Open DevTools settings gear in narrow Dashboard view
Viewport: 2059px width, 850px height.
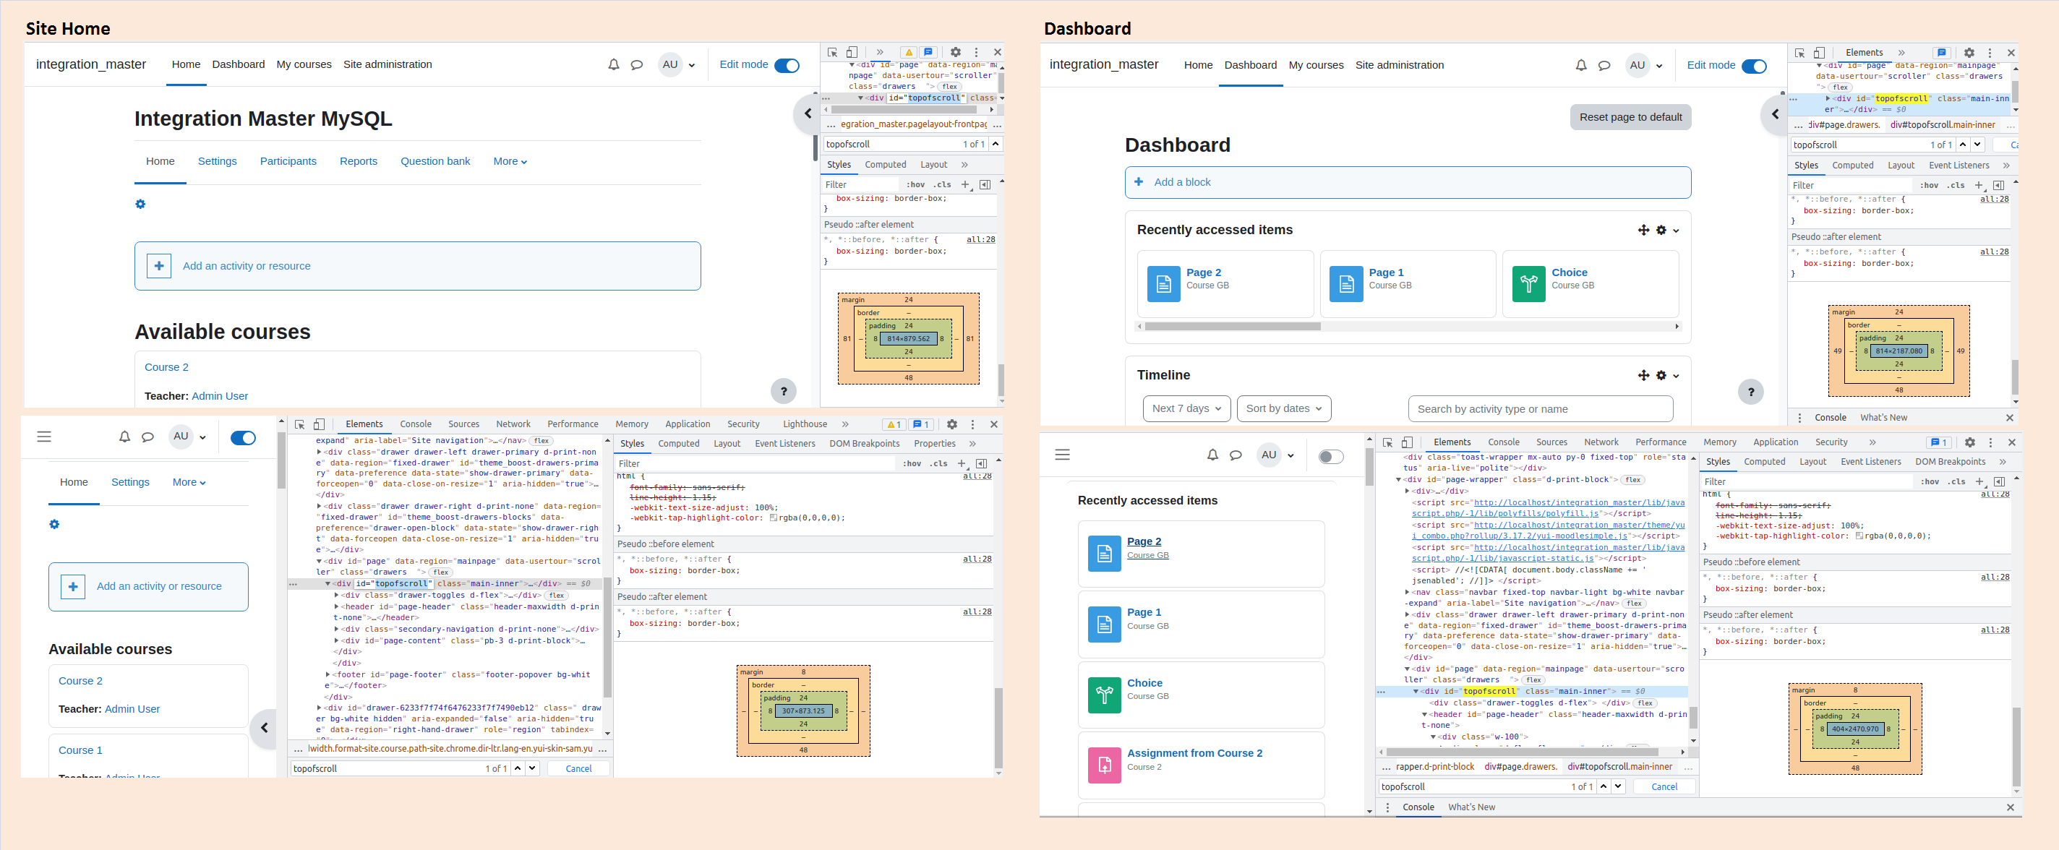pos(1969,442)
